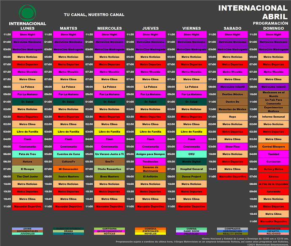This screenshot has width=291, height=246.
Task: Click the ENTRETENIMIENTO legend color swatch
Action: [x=110, y=231]
